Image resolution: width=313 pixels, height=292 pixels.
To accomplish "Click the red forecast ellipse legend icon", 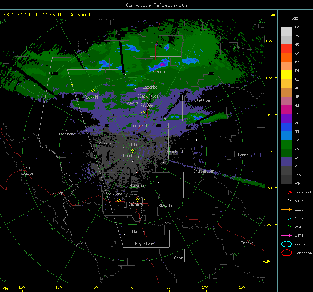I will [287, 253].
